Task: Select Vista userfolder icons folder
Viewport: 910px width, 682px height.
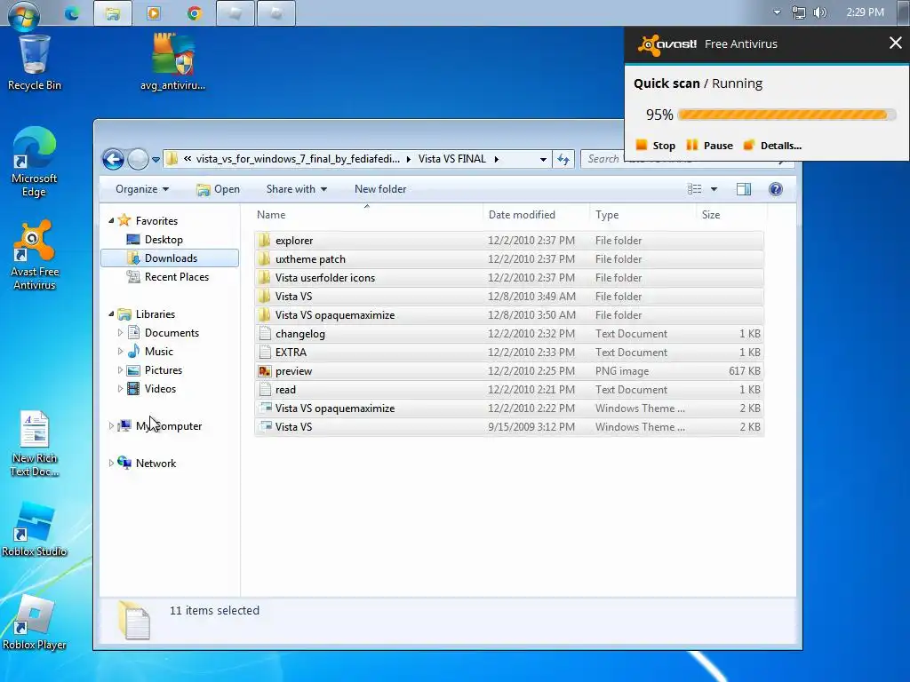Action: tap(509, 277)
